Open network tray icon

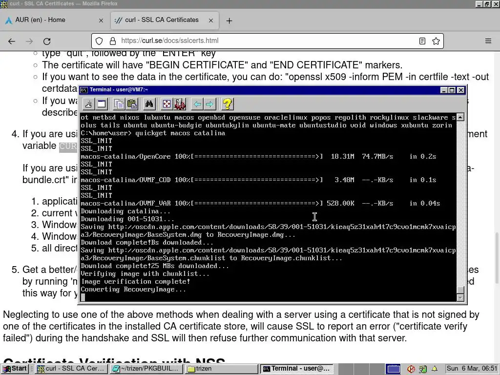(423, 369)
